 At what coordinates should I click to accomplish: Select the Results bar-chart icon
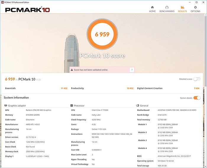pyautogui.click(x=182, y=7)
